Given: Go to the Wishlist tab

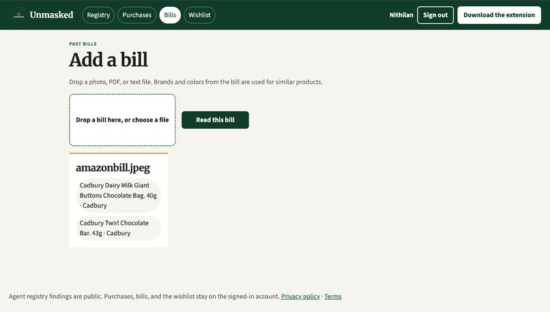Looking at the screenshot, I should pyautogui.click(x=199, y=15).
